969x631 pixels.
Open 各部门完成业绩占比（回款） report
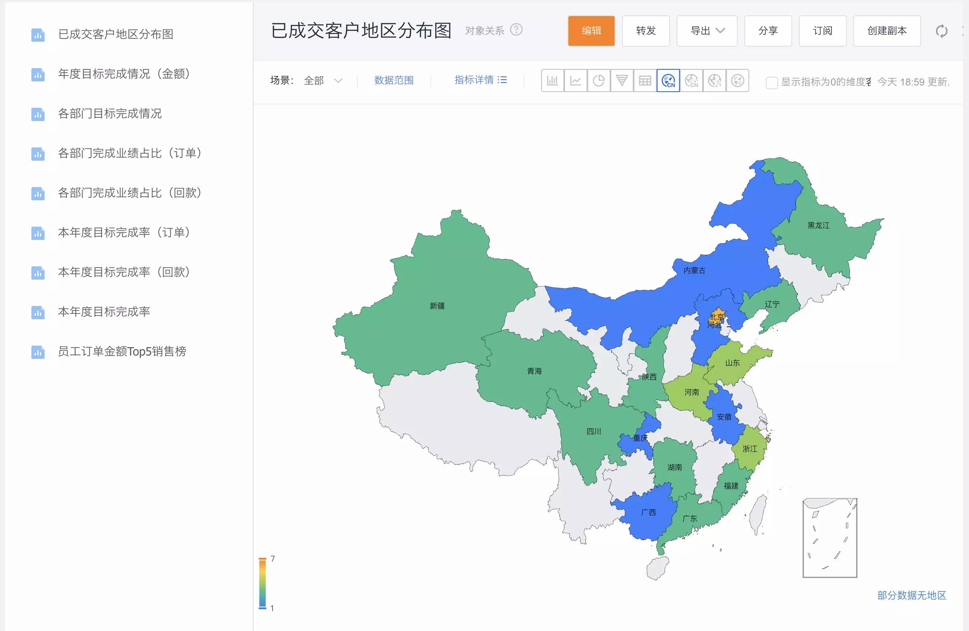130,193
